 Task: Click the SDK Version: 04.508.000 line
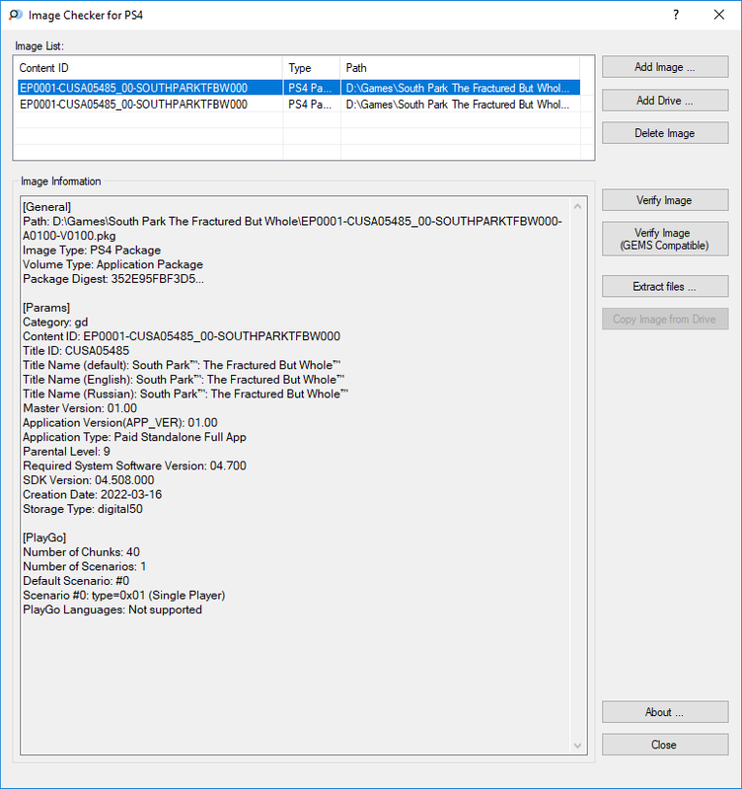click(x=89, y=480)
